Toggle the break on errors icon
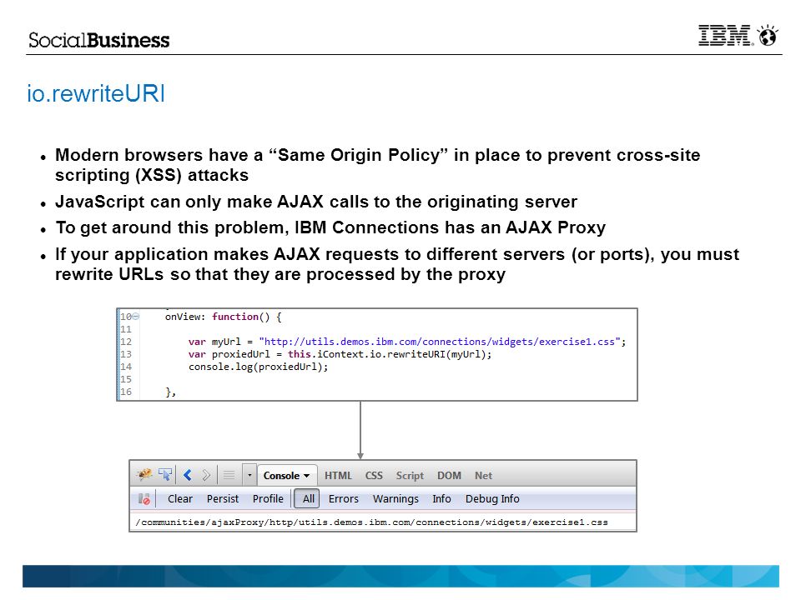 [144, 498]
